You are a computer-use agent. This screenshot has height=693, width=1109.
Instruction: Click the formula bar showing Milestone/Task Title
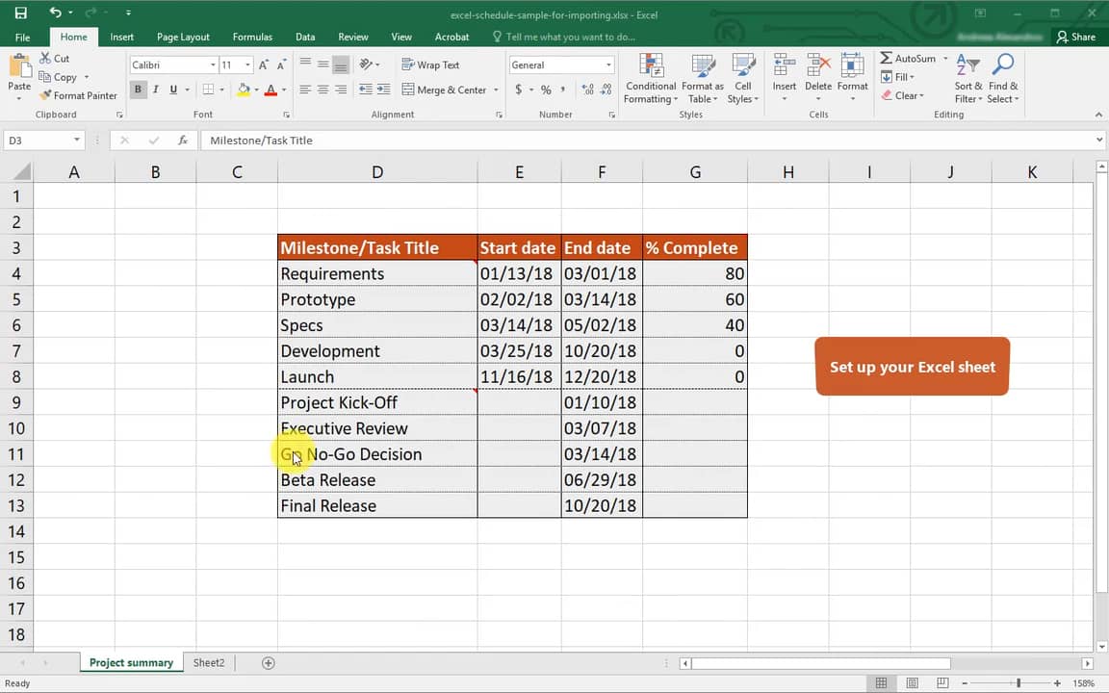pyautogui.click(x=646, y=140)
